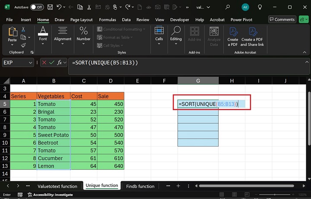This screenshot has width=311, height=199.
Task: Switch to Findb function sheet tab
Action: 140,186
